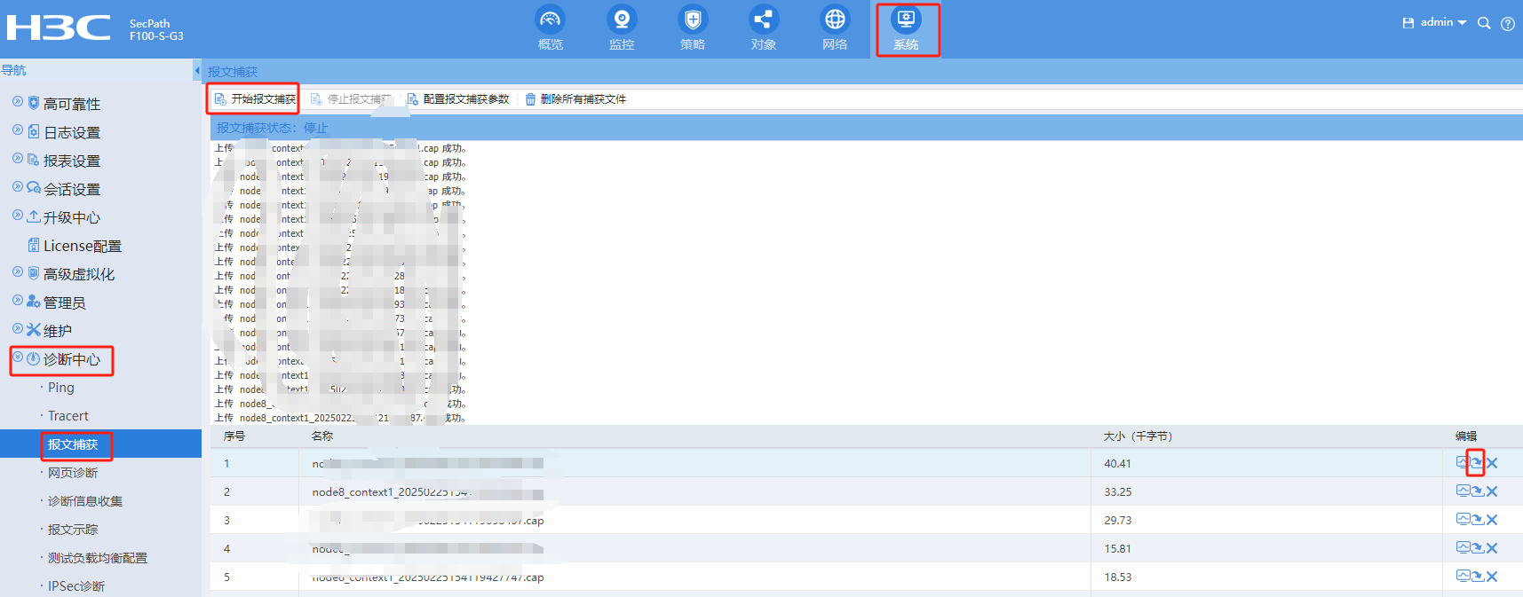This screenshot has height=597, width=1523.
Task: Select Ping under 诊断中心
Action: click(61, 388)
